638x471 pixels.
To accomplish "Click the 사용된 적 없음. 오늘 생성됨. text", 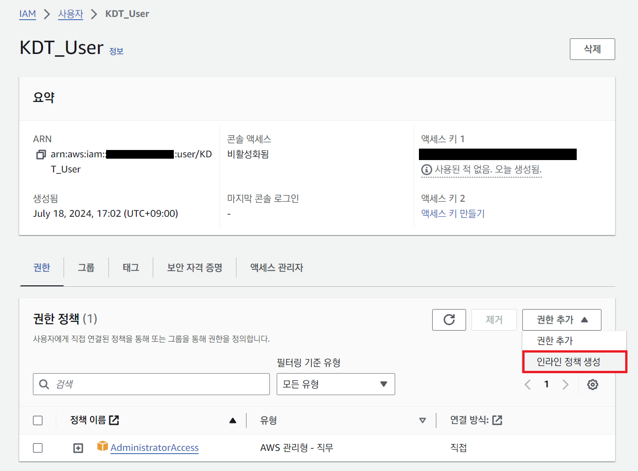I will [x=488, y=170].
